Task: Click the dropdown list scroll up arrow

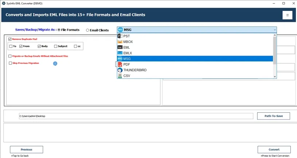Action: 275,35
